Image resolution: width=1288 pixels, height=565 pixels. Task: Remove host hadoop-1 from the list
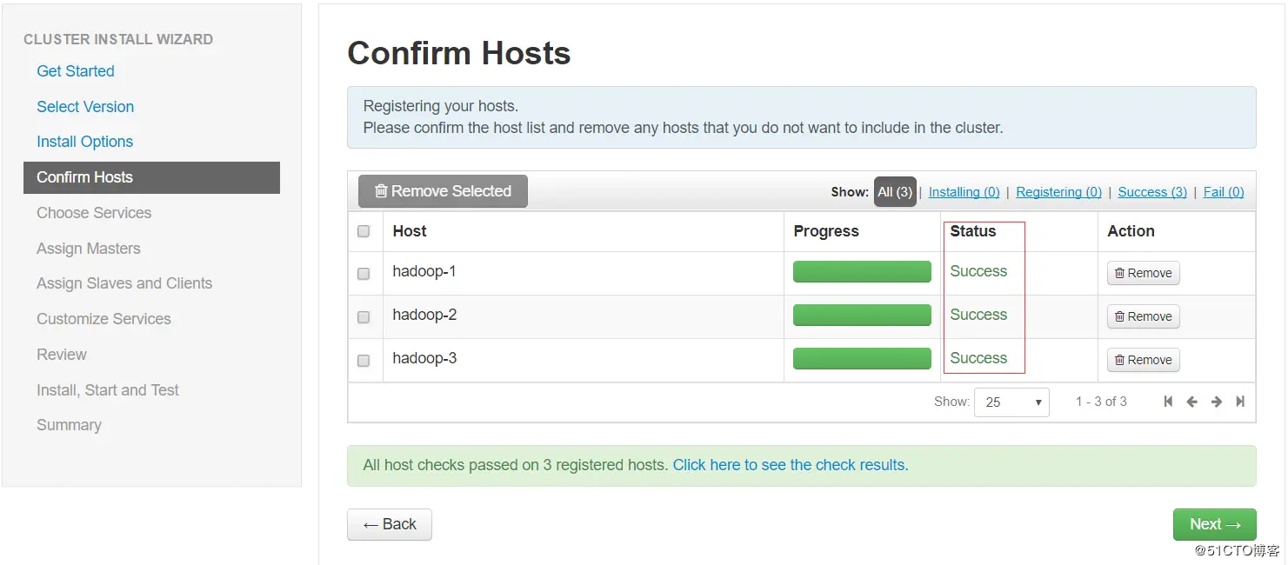1143,273
